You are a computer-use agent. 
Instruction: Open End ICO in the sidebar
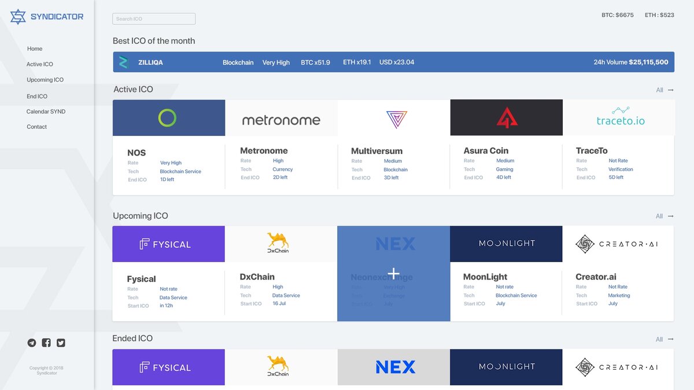point(37,97)
